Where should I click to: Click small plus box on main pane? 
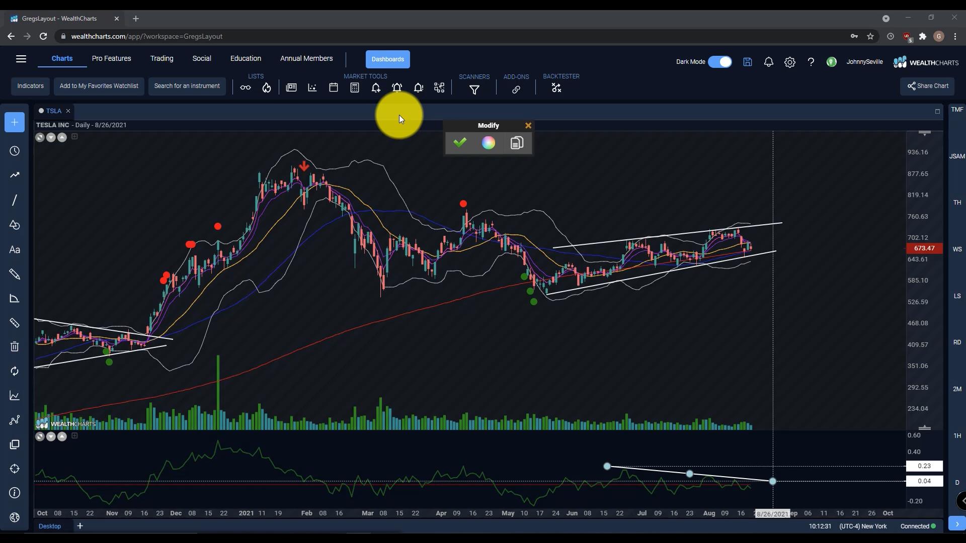(74, 136)
